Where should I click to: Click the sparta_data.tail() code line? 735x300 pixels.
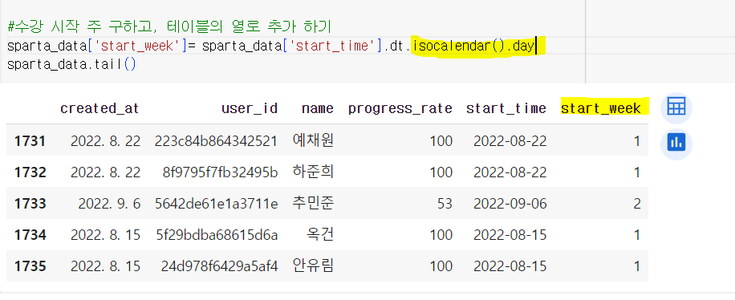(x=71, y=64)
